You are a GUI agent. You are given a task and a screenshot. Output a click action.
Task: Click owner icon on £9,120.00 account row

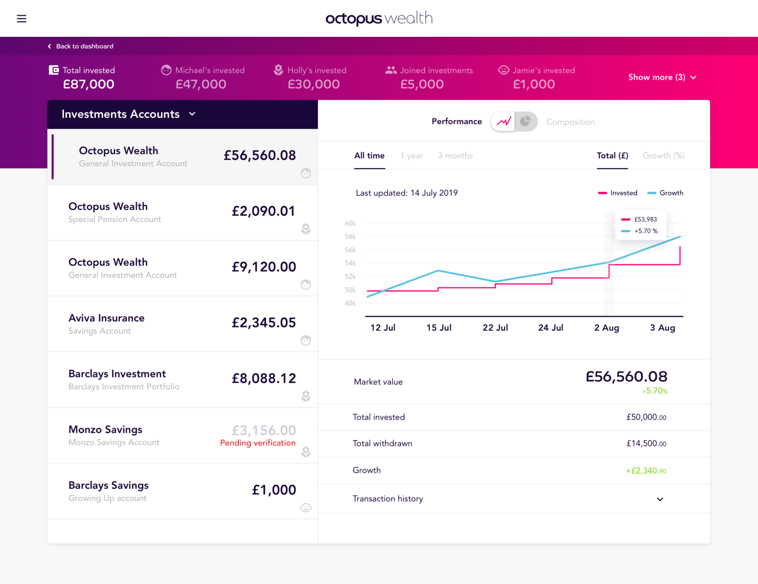click(306, 285)
